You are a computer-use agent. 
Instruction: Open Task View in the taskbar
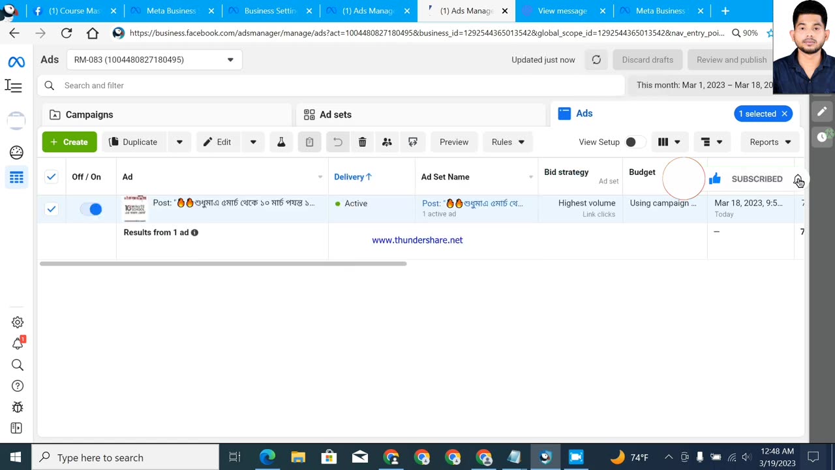tap(235, 458)
